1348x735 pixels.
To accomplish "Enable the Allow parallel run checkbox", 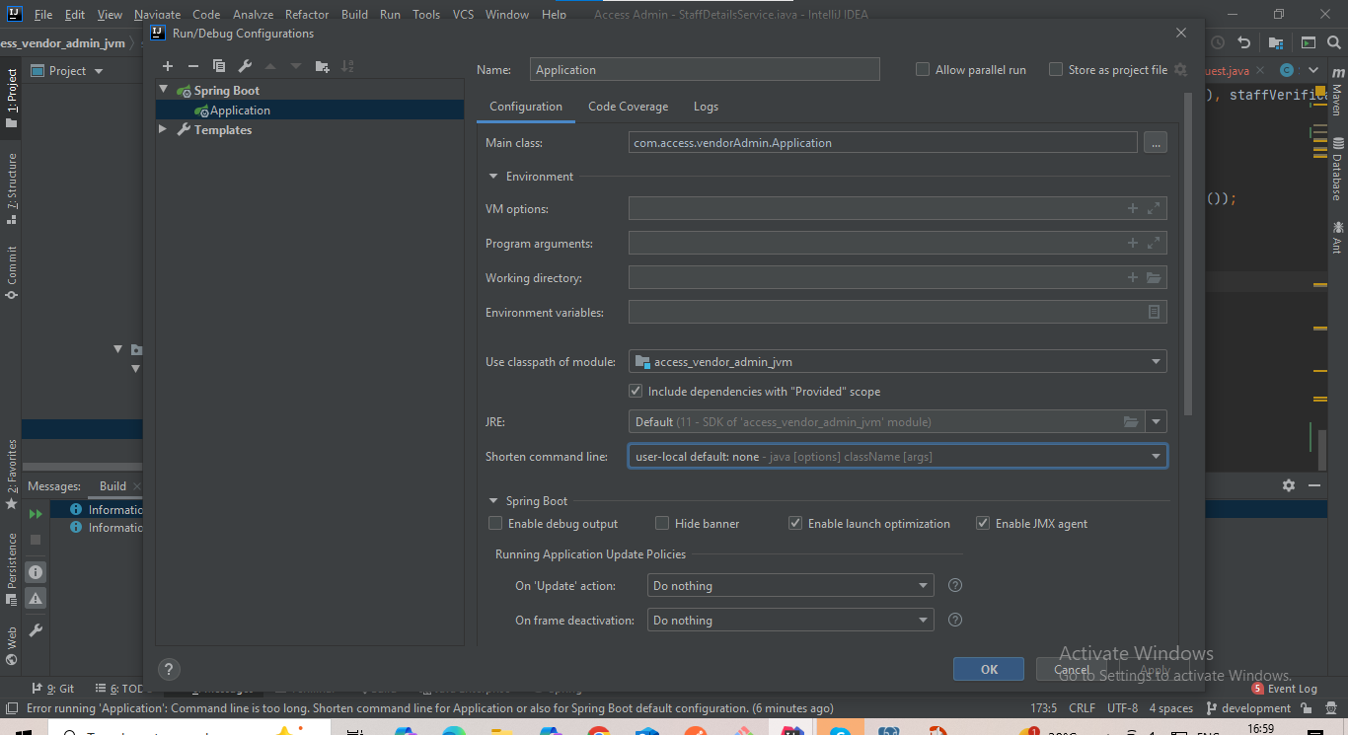I will [923, 70].
